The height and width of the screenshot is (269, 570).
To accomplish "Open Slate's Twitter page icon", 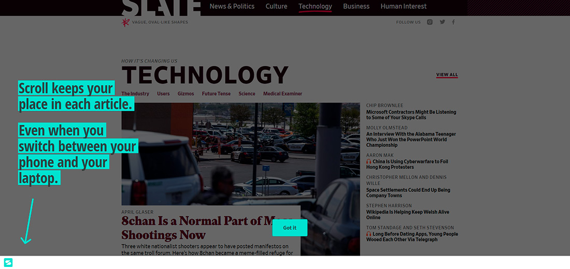I will tap(443, 22).
